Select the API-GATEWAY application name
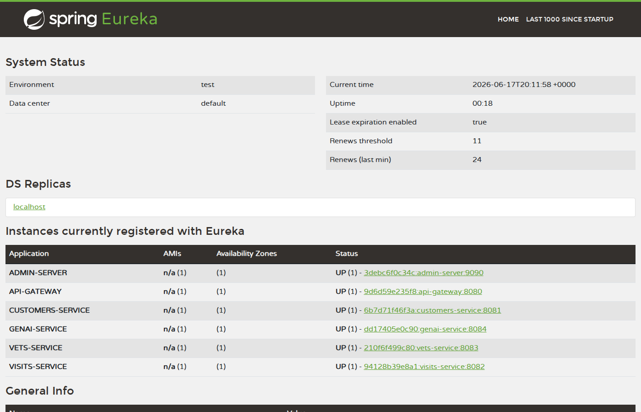641x412 pixels. click(x=35, y=292)
